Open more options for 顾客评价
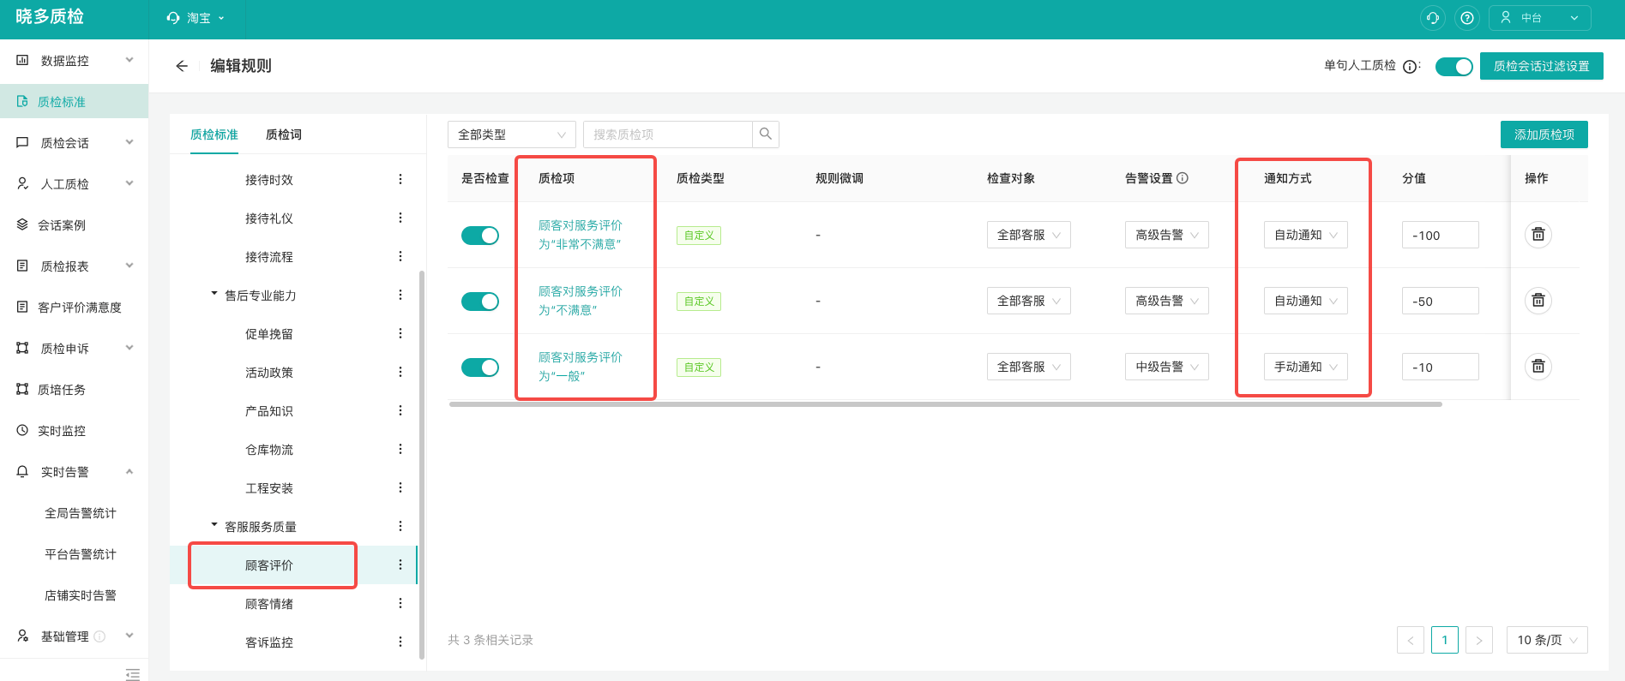 400,565
